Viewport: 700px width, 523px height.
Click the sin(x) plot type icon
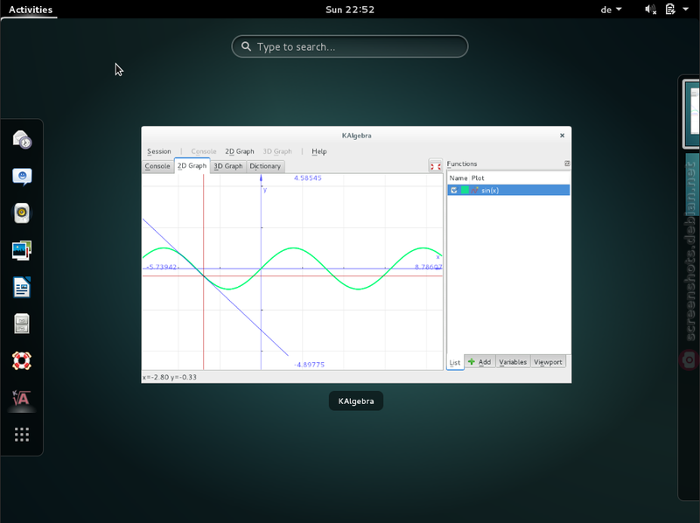(474, 190)
